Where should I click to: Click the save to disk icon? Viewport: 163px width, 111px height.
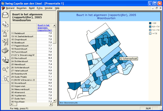tap(5, 60)
